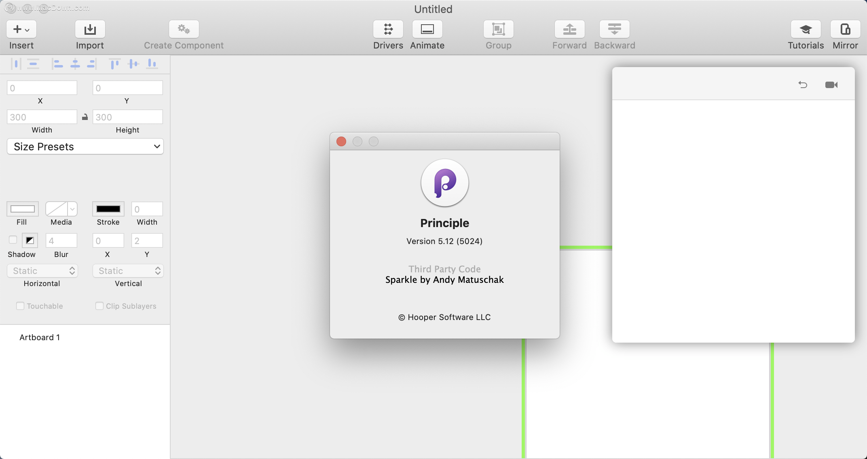Viewport: 867px width, 459px height.
Task: Open the Insert menu button
Action: [x=21, y=29]
